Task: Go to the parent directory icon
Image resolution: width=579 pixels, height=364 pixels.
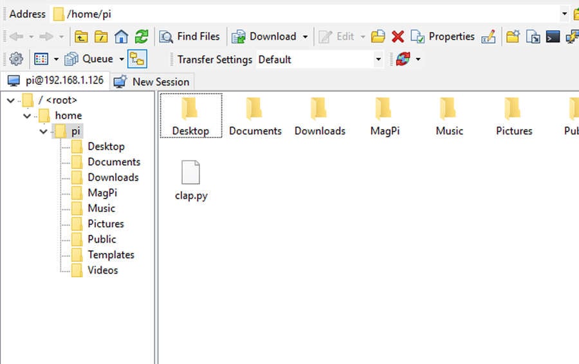Action: (81, 37)
